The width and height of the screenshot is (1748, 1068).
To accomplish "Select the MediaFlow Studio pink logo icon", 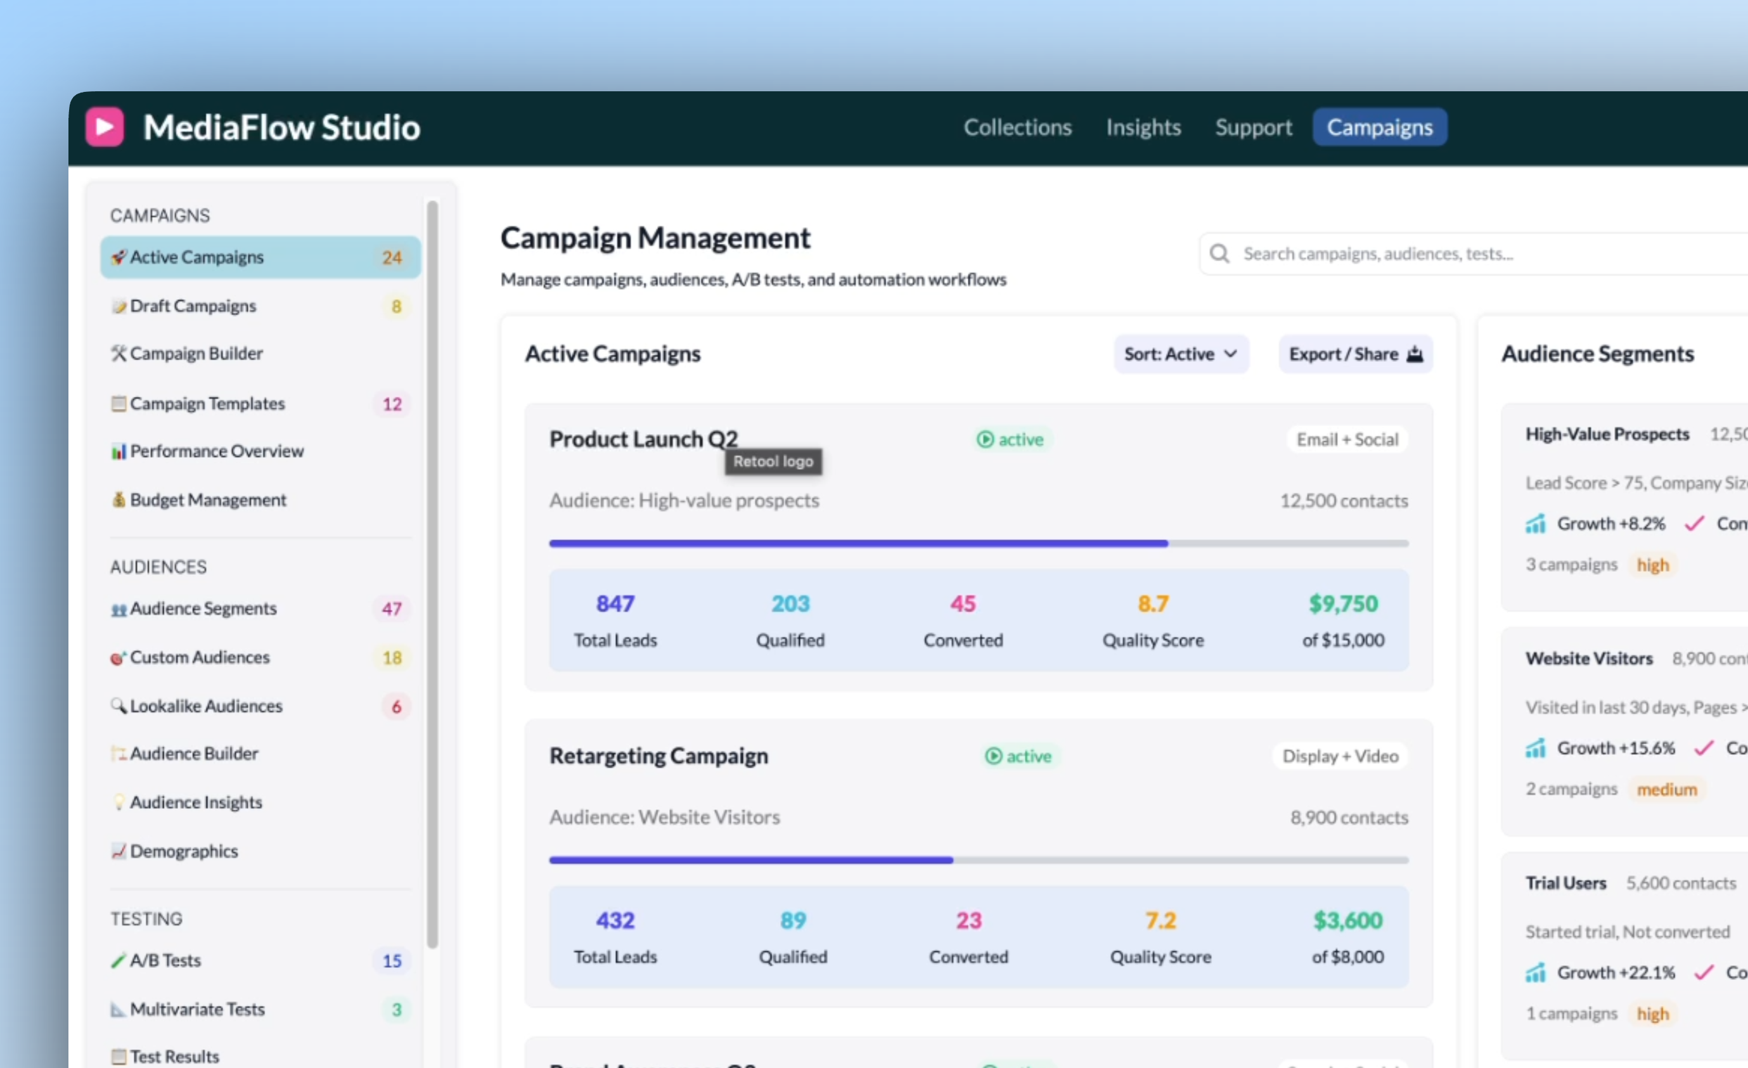I will [x=105, y=126].
